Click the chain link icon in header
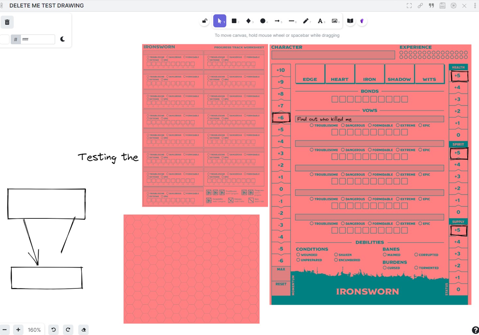The image size is (479, 335). pos(420,6)
